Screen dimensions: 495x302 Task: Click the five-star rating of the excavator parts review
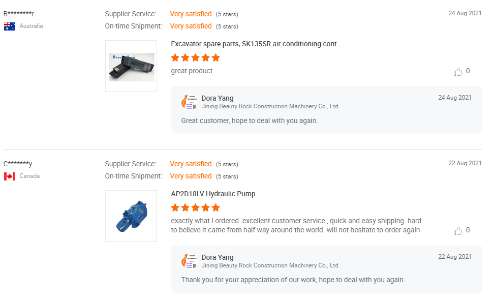(x=196, y=58)
